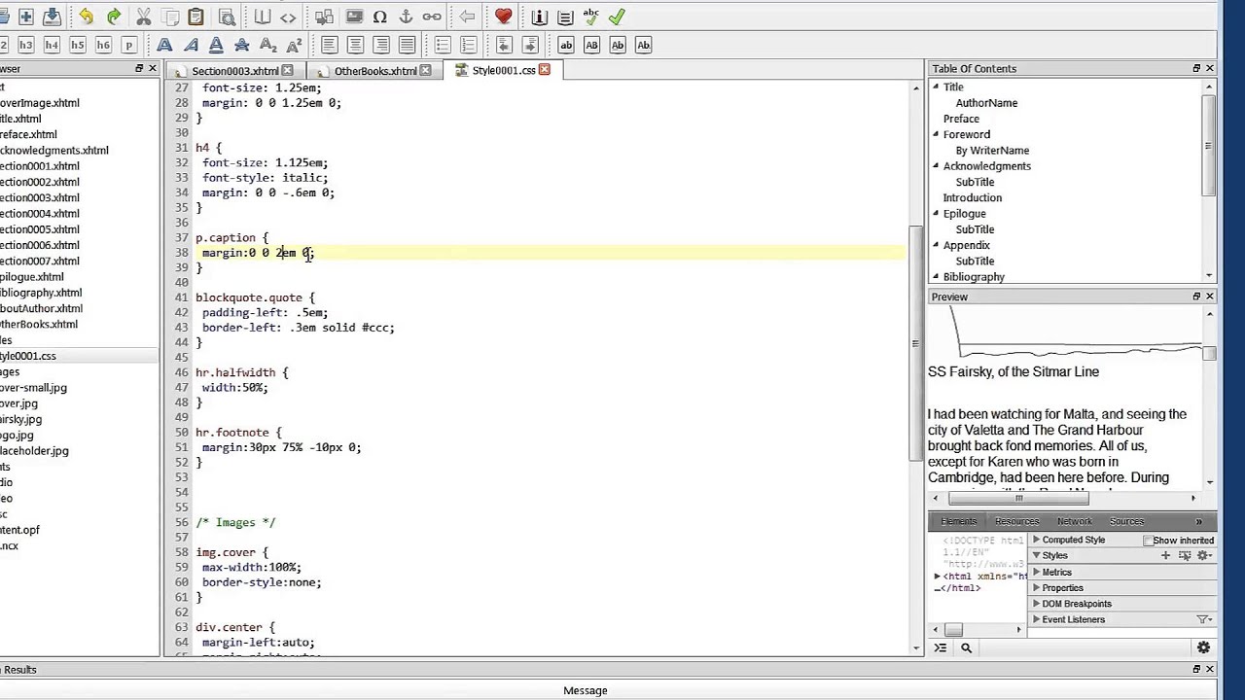Image resolution: width=1245 pixels, height=700 pixels.
Task: Justify the text alignment
Action: [x=407, y=45]
